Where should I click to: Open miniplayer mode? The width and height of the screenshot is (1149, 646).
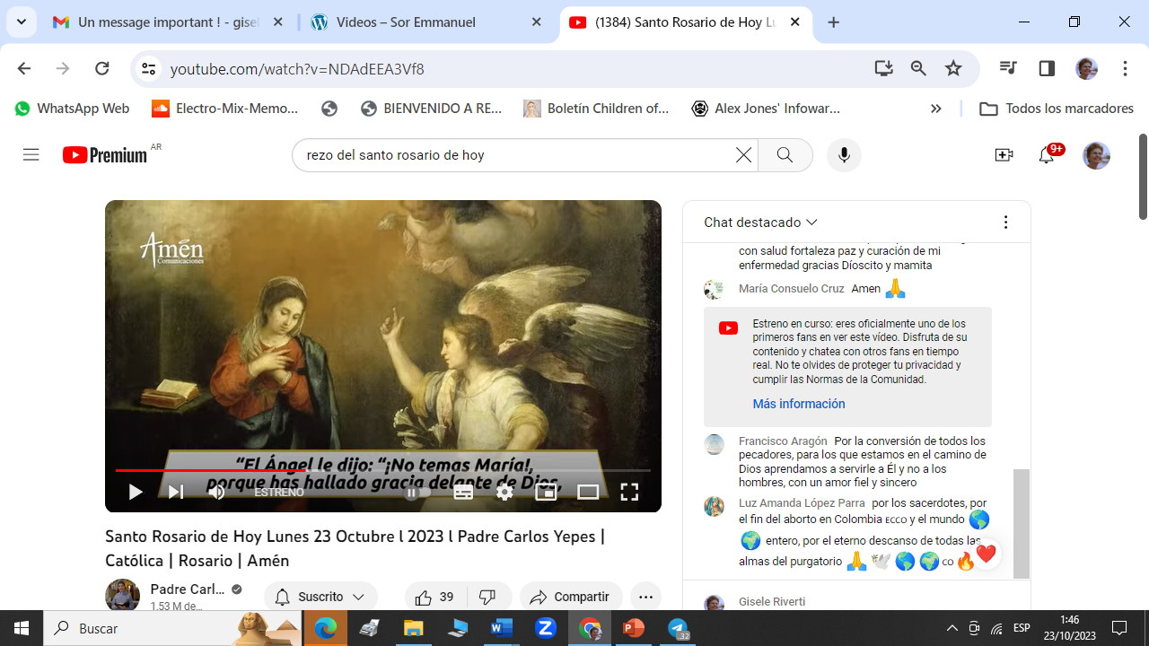click(x=546, y=492)
